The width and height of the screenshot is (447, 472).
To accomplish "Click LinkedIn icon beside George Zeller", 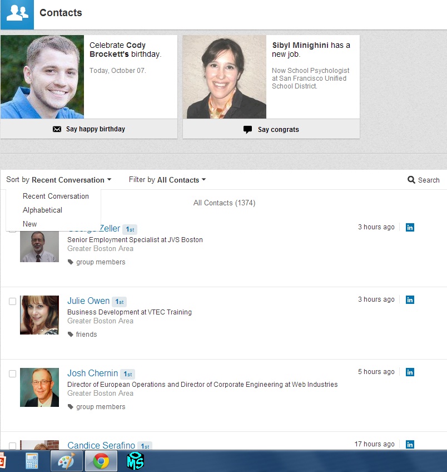I will pos(410,227).
